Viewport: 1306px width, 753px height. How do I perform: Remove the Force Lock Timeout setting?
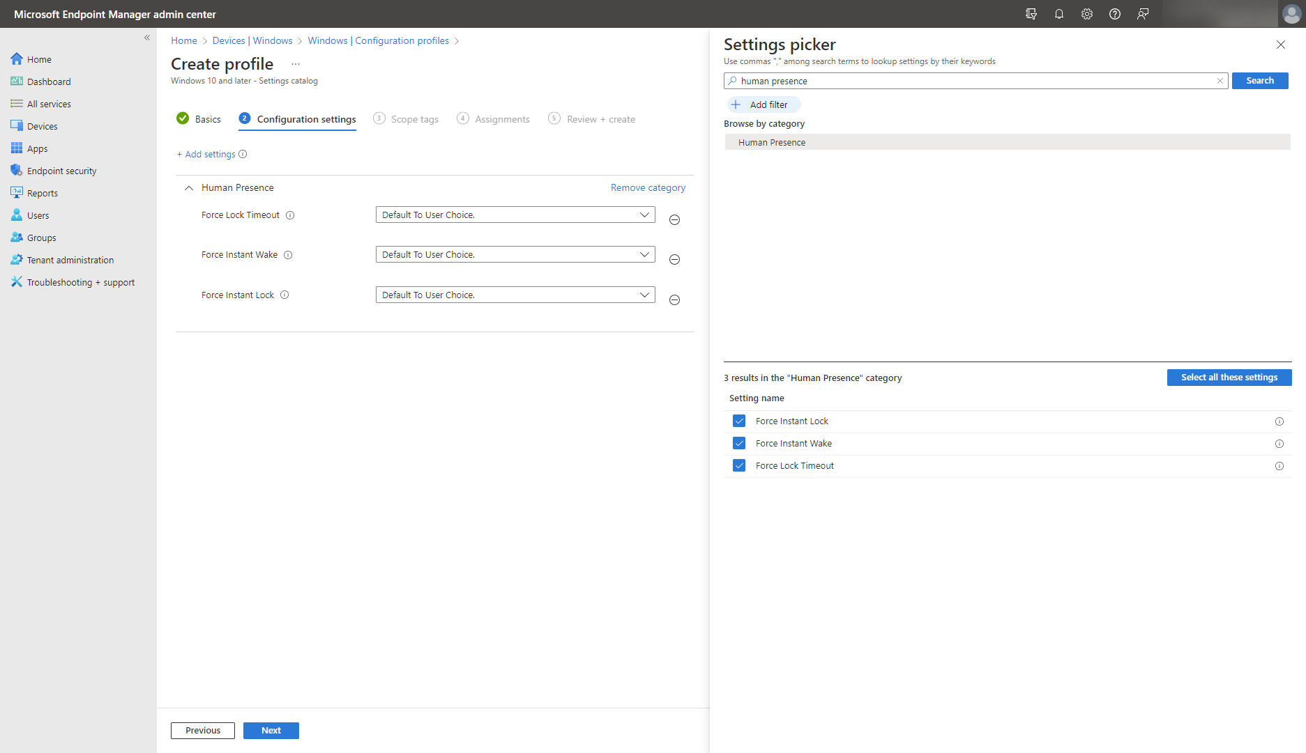[674, 220]
